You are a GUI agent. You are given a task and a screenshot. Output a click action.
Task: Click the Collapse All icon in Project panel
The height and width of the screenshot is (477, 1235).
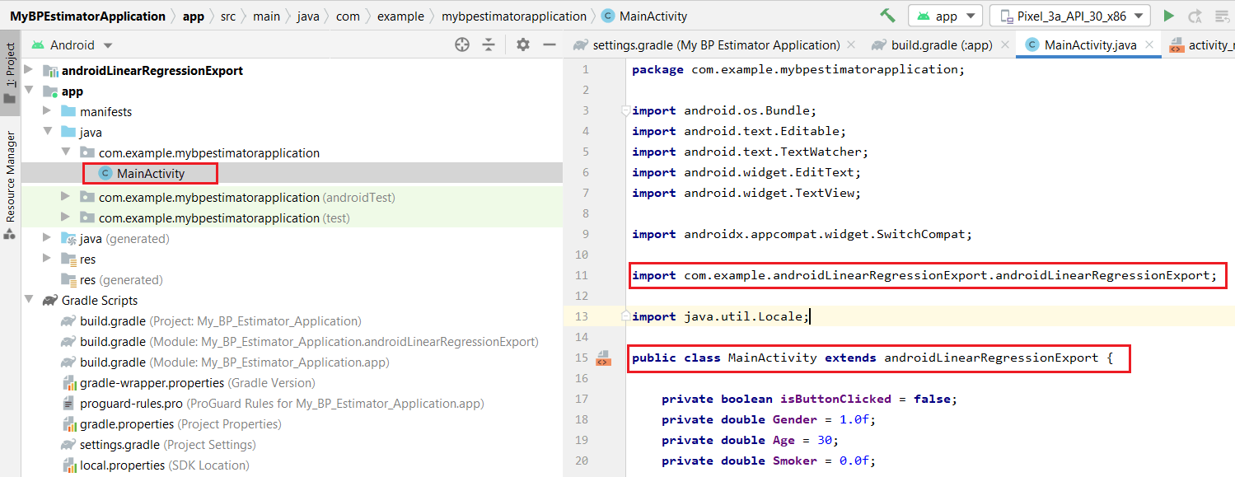click(489, 45)
